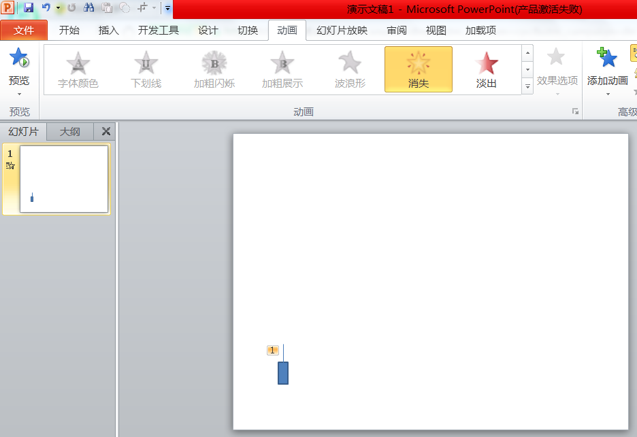Pick the 加粗闪烁 animation effect
This screenshot has width=637, height=437.
214,69
